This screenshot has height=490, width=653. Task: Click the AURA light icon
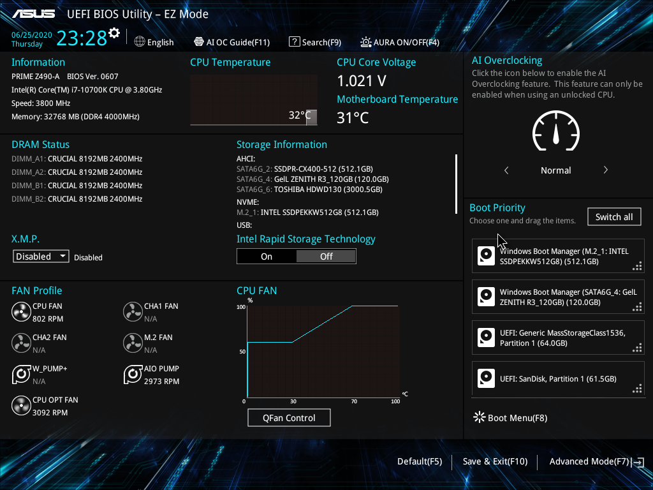point(365,41)
